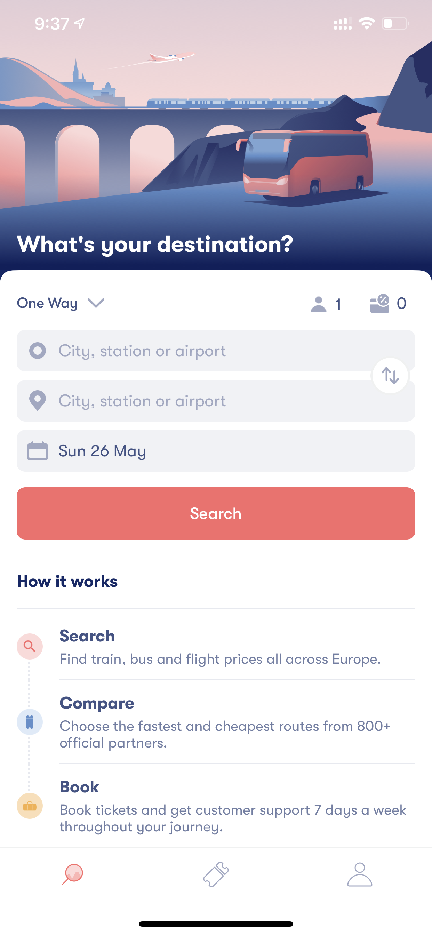Focus the destination City, station or airport field

coord(216,401)
